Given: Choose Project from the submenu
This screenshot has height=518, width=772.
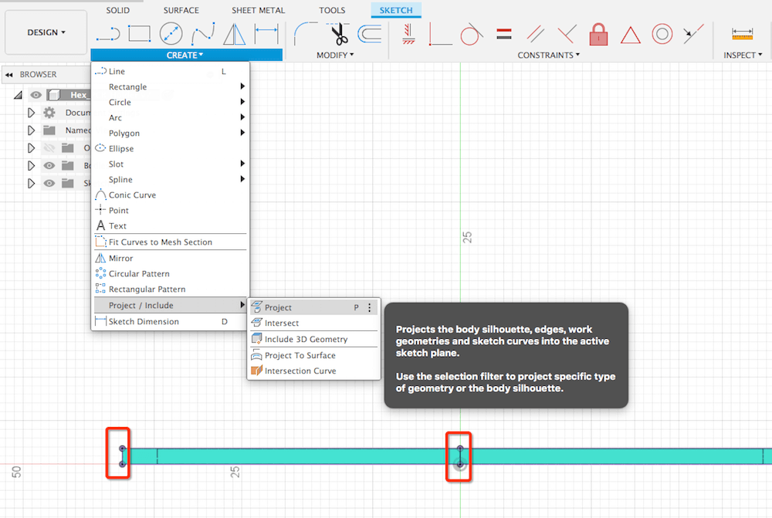Looking at the screenshot, I should coord(278,307).
